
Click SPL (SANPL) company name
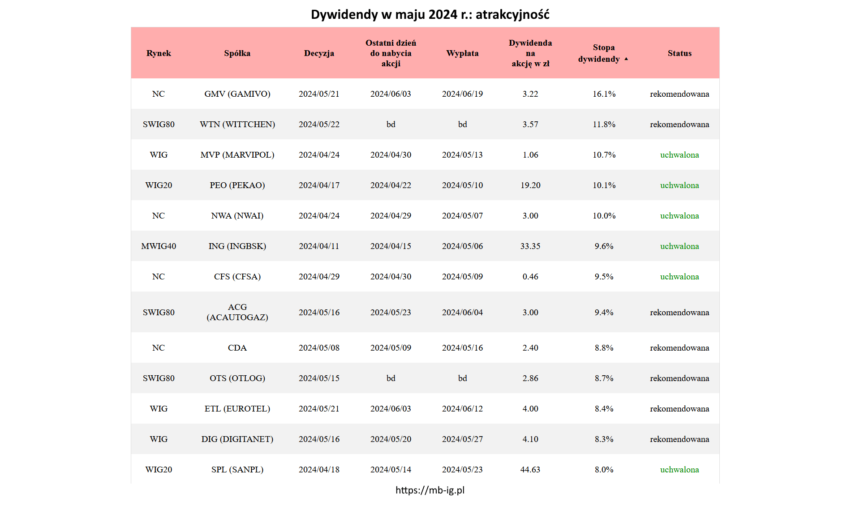coord(237,470)
